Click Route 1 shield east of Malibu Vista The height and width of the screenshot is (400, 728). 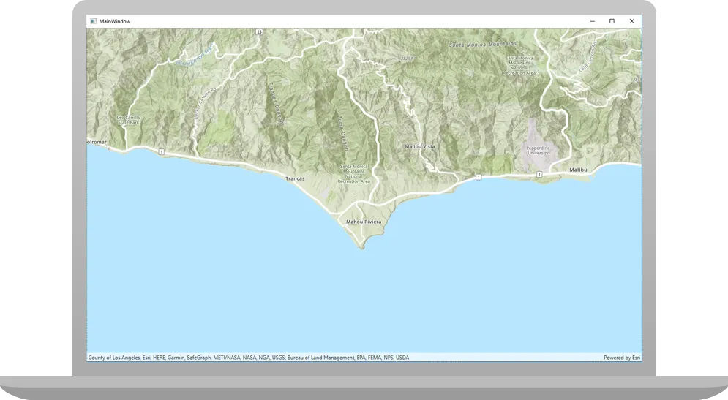click(479, 177)
